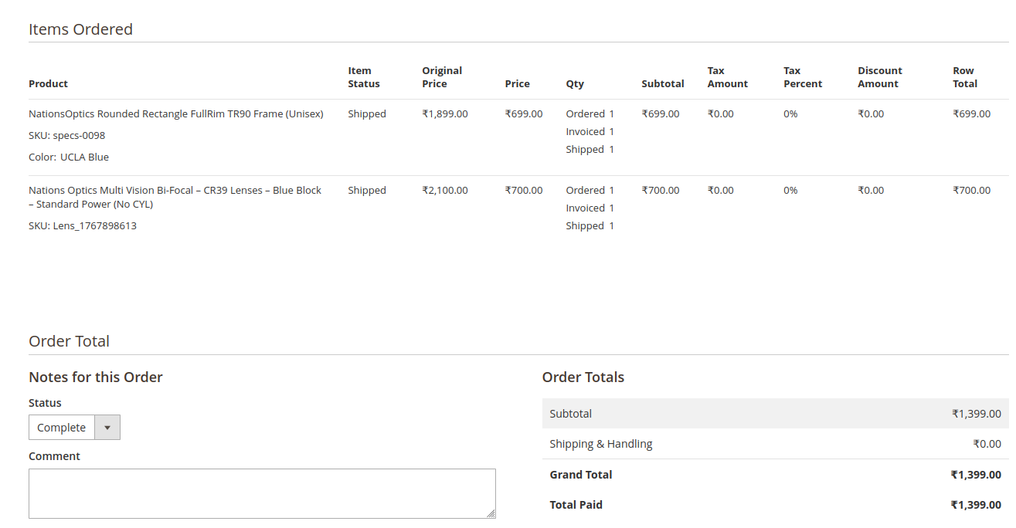Viewport: 1016px width, 528px height.
Task: Click the Grand Total label
Action: tap(580, 475)
